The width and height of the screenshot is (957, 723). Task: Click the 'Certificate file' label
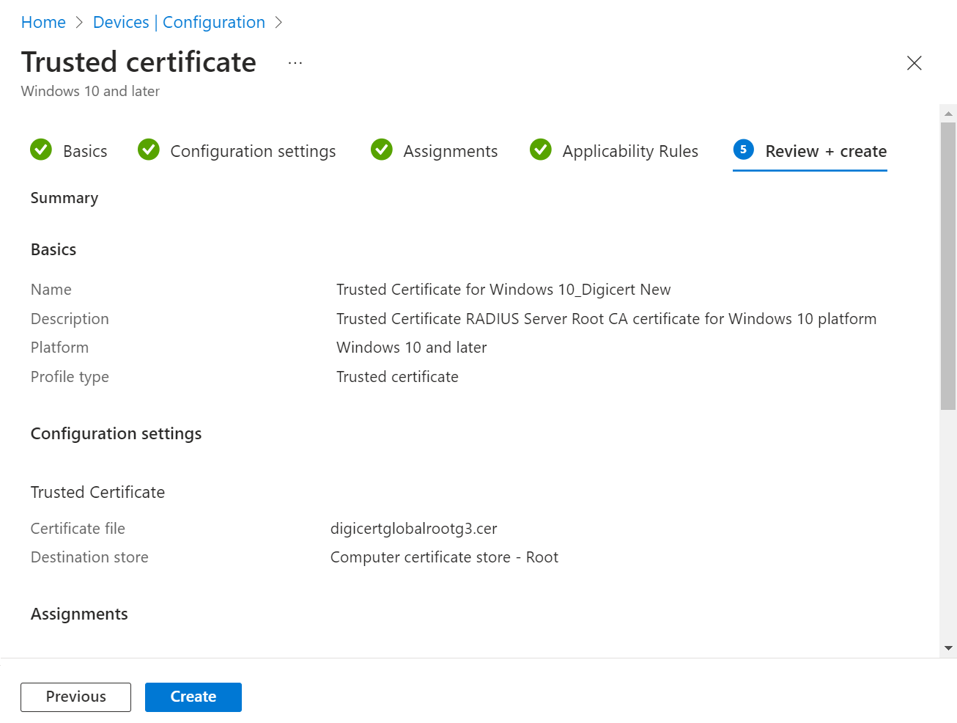click(78, 529)
